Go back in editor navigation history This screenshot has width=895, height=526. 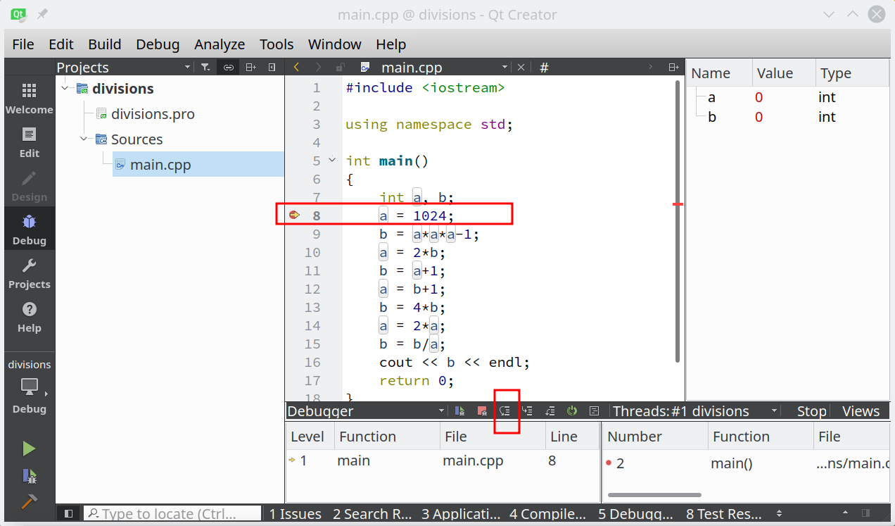296,67
